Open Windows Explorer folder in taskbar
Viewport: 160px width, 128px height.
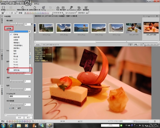click(19, 125)
